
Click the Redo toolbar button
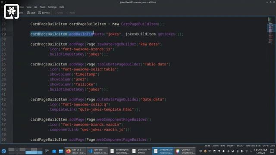pos(71,12)
